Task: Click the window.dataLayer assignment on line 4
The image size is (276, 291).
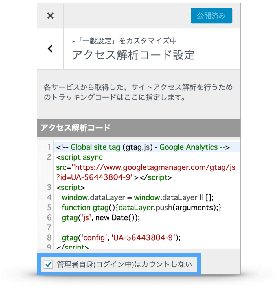Action: pos(138,197)
